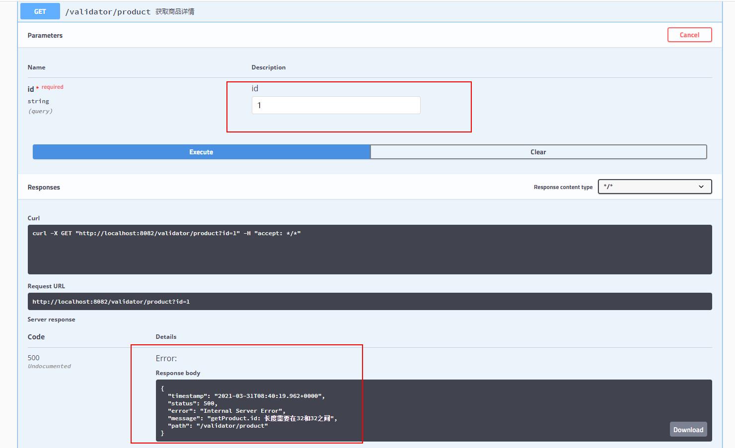Click the Server response heading

click(51, 320)
